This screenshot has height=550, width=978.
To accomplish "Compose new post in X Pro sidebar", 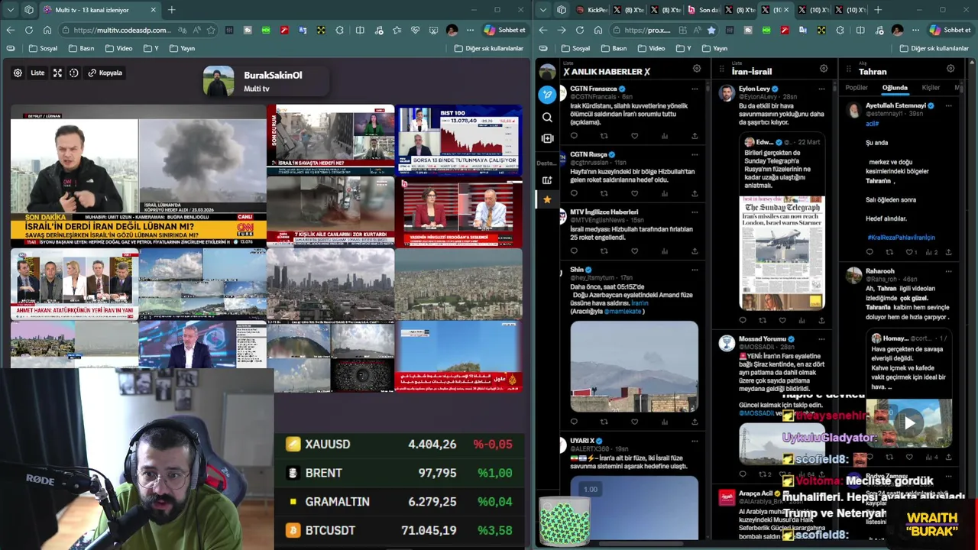I will pyautogui.click(x=547, y=95).
